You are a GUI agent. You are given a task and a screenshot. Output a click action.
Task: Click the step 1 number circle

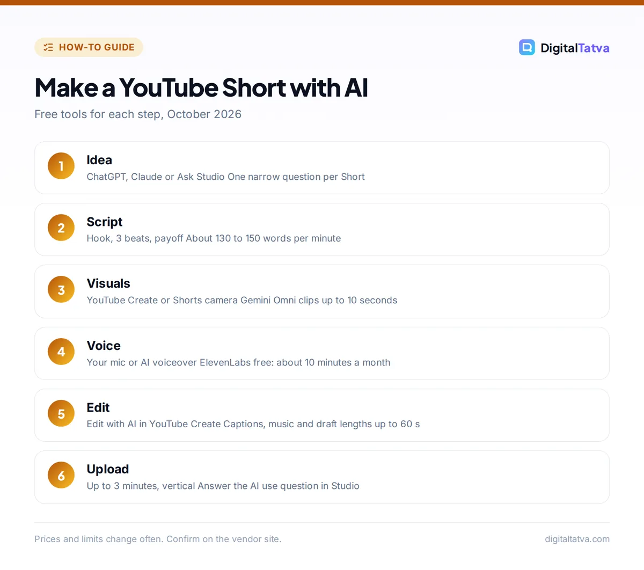(61, 166)
